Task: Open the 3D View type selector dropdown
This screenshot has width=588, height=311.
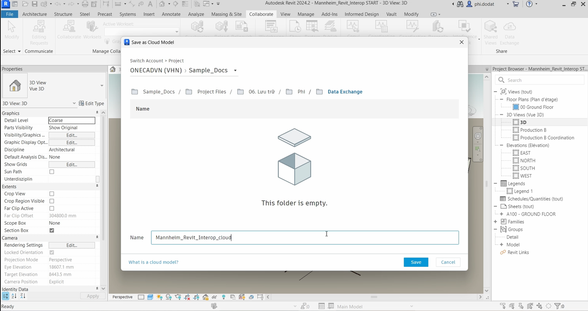Action: [102, 86]
